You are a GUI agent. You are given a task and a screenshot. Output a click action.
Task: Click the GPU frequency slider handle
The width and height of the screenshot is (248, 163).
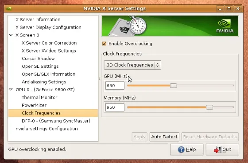point(173,85)
